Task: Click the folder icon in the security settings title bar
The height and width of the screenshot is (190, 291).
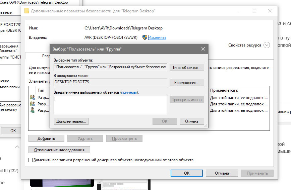Action: pyautogui.click(x=26, y=11)
